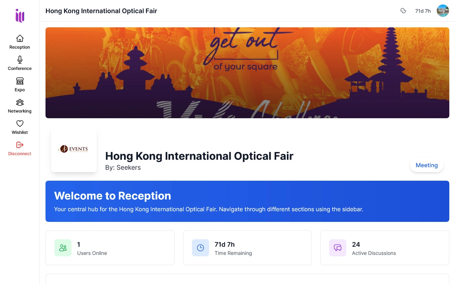Image resolution: width=455 pixels, height=284 pixels.
Task: Select the Reception home icon in sidebar
Action: point(20,38)
